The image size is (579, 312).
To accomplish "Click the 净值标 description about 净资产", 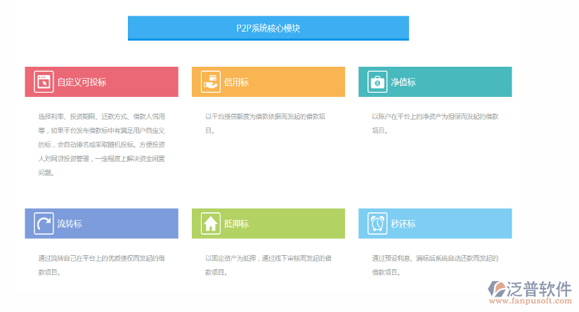I will click(x=435, y=123).
